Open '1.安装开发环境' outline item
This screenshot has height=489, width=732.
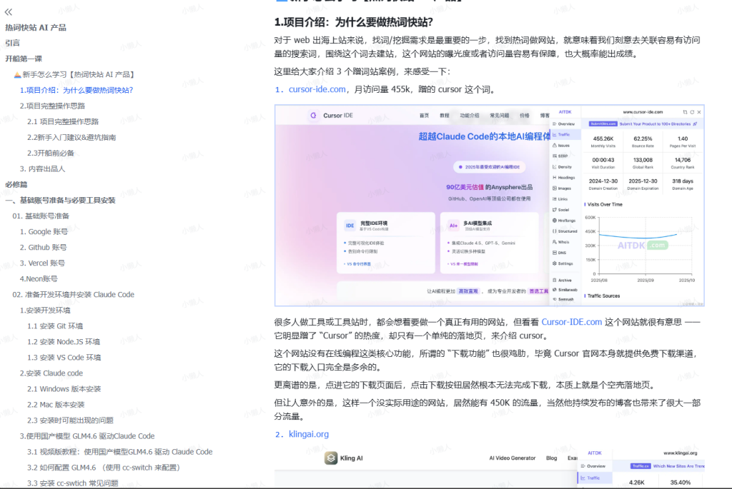45,311
